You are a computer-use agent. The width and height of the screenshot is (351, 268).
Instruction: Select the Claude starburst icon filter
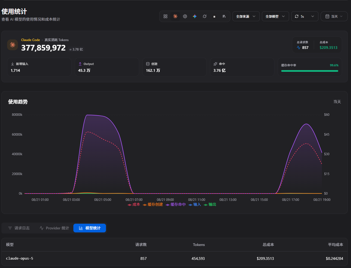pos(175,16)
